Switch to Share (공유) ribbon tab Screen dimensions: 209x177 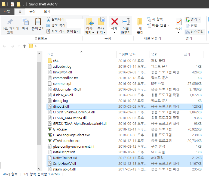click(x=33, y=12)
